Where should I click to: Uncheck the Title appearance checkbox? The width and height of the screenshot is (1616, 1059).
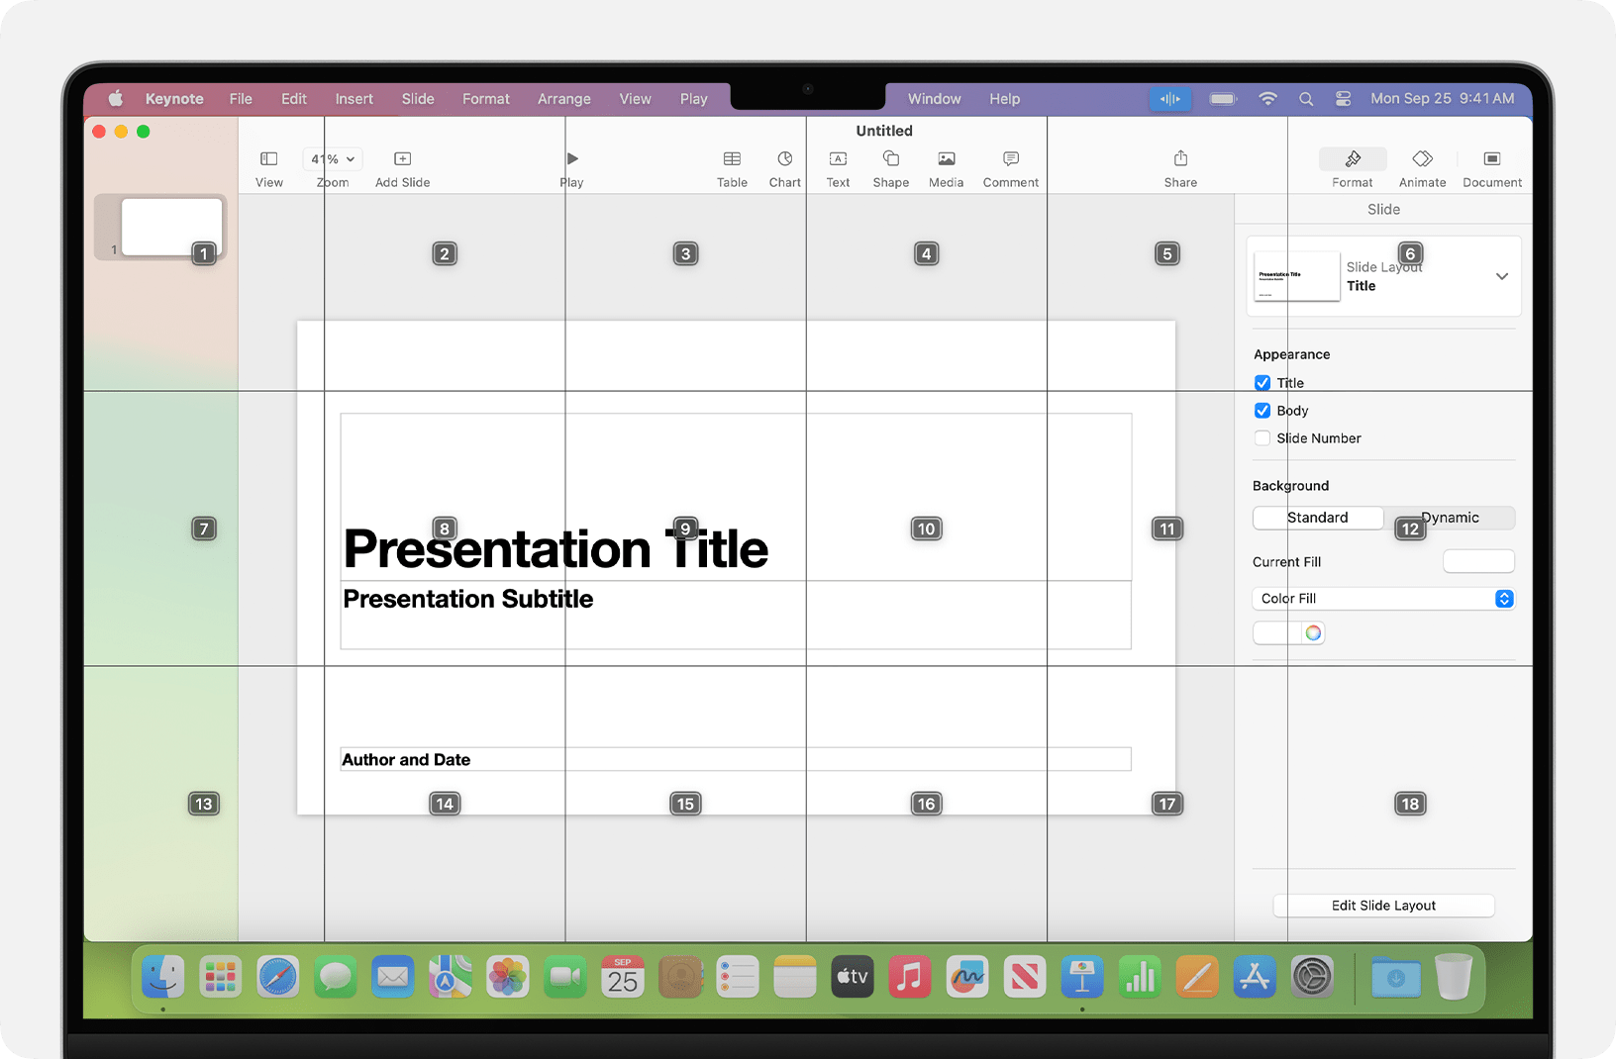pos(1262,383)
